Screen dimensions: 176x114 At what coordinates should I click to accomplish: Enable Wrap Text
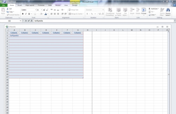tap(73, 10)
